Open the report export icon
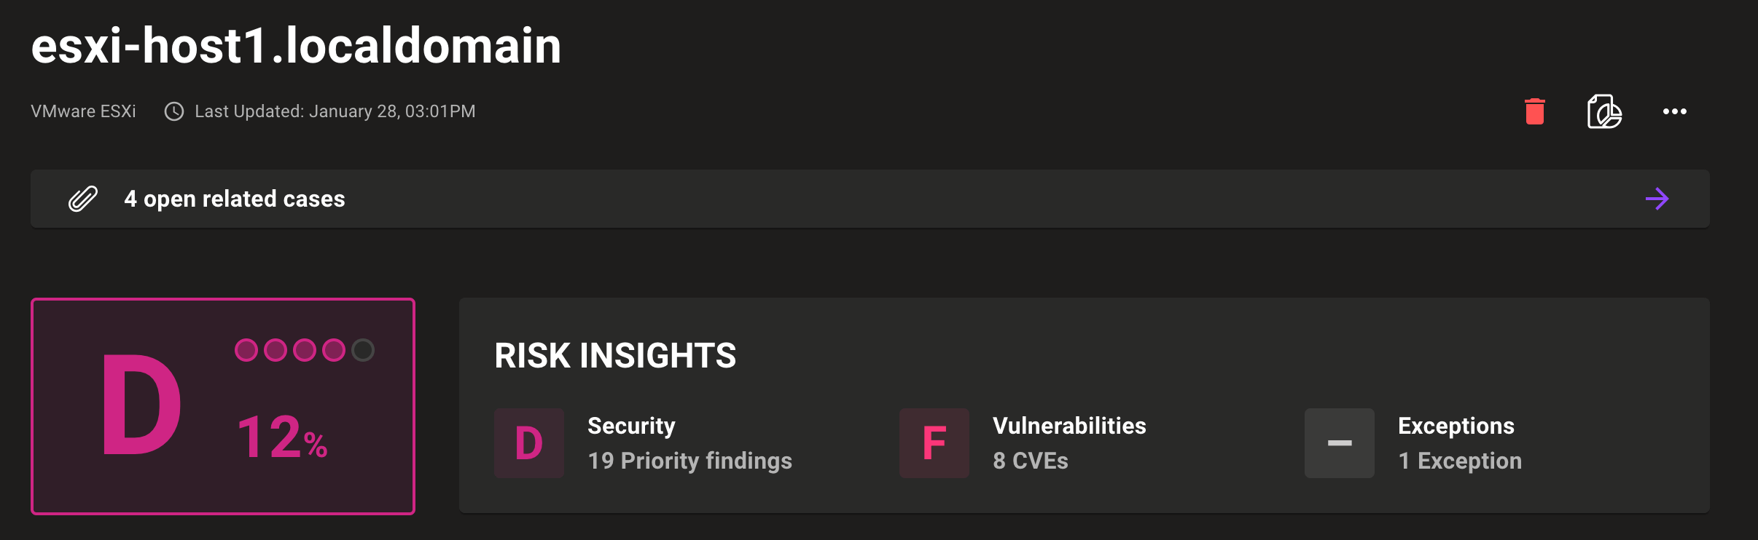This screenshot has height=540, width=1758. (1604, 111)
